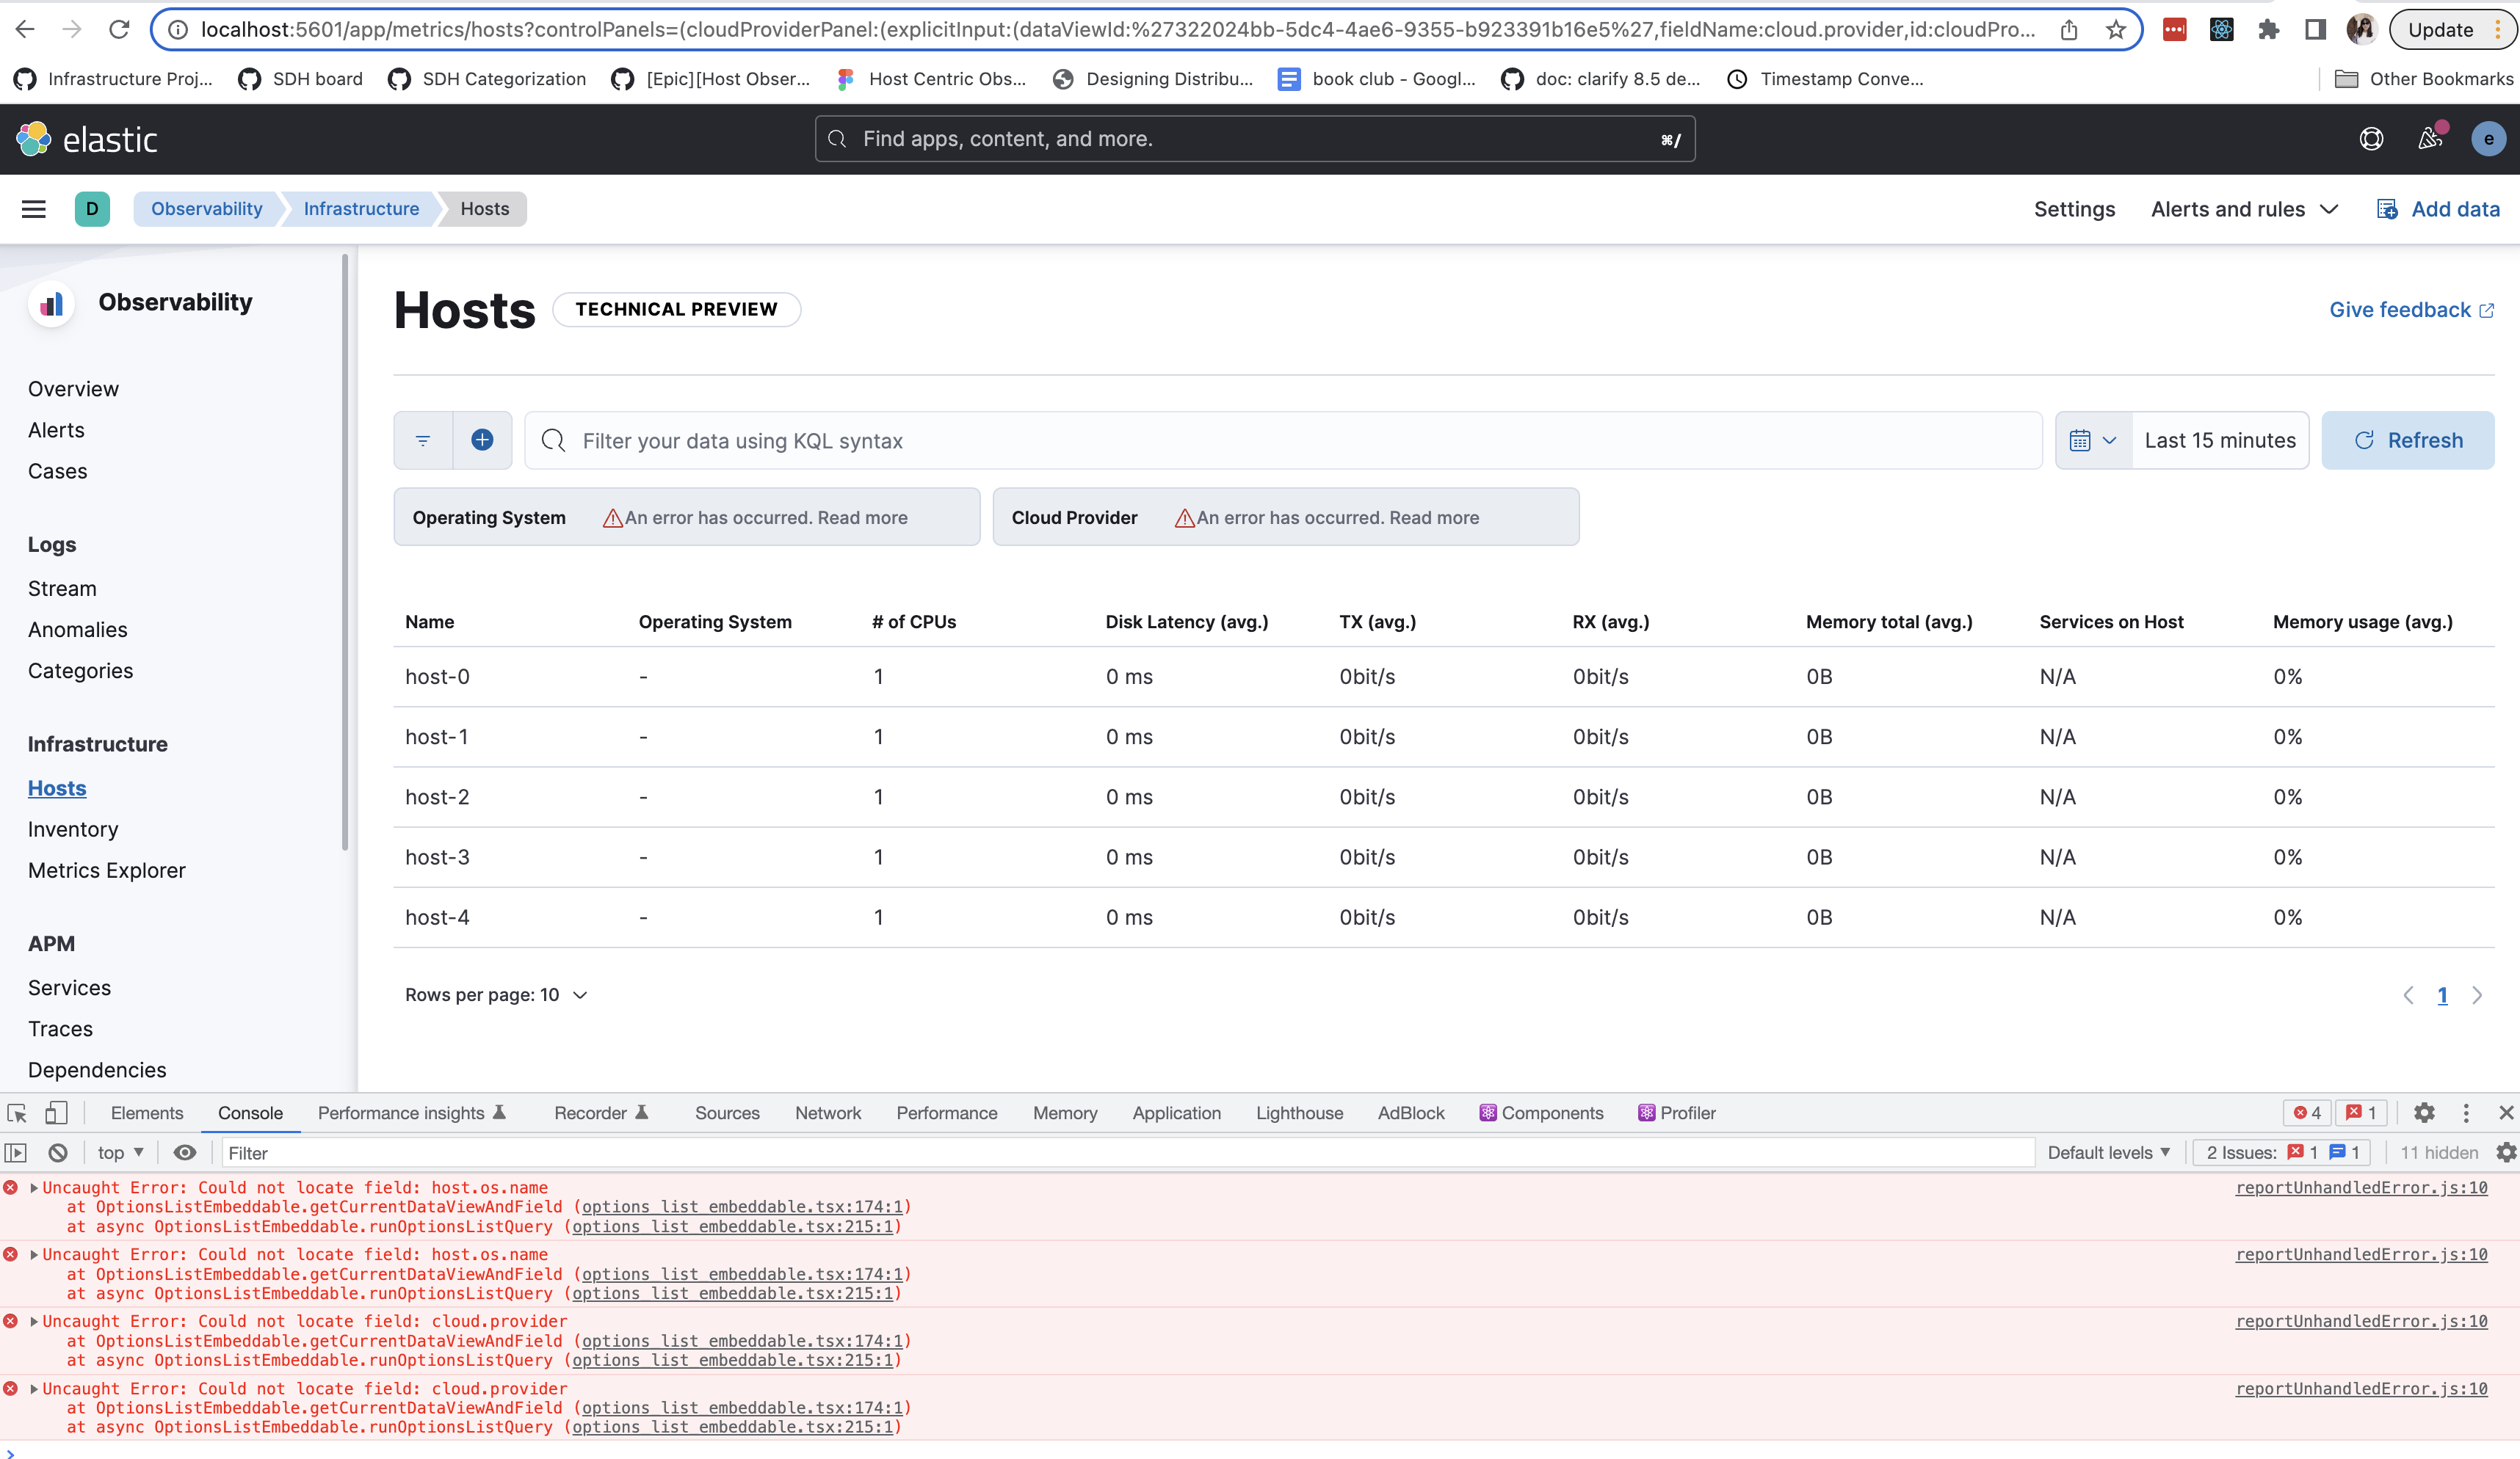Screen dimensions: 2520x1459
Task: Click the console Filter input
Action: 1127,1152
